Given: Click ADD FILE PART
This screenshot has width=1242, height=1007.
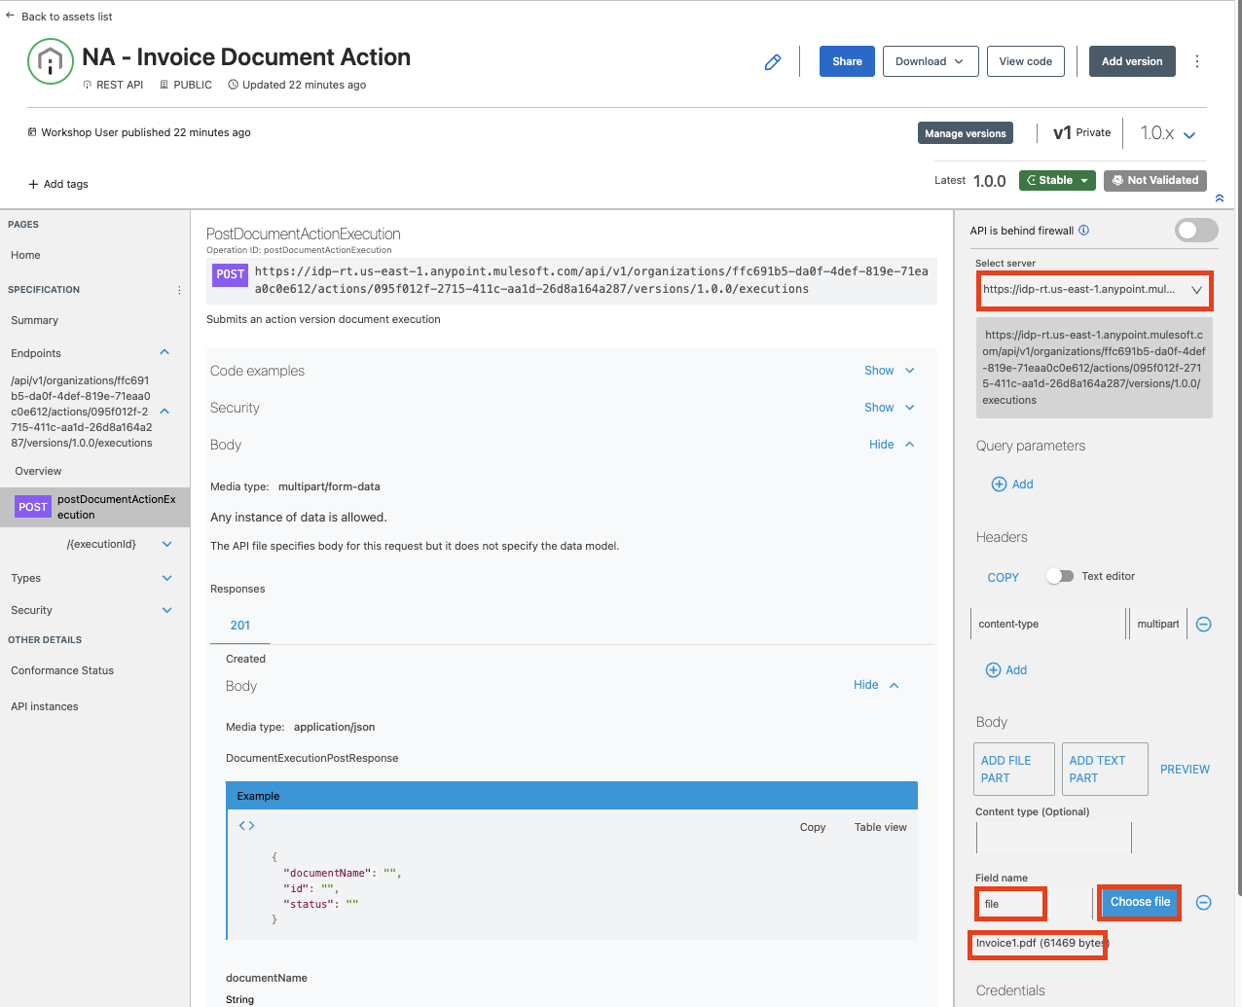Looking at the screenshot, I should click(1014, 769).
